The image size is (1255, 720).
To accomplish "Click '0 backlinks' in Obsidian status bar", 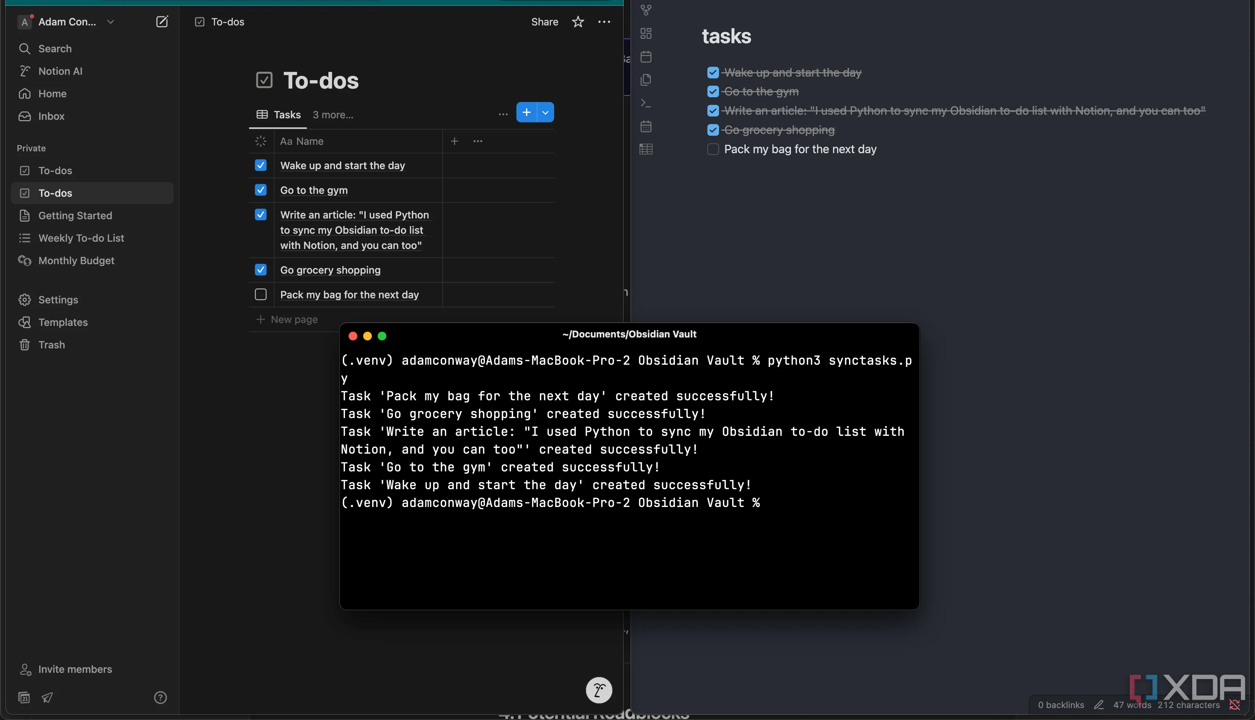I will 1061,705.
